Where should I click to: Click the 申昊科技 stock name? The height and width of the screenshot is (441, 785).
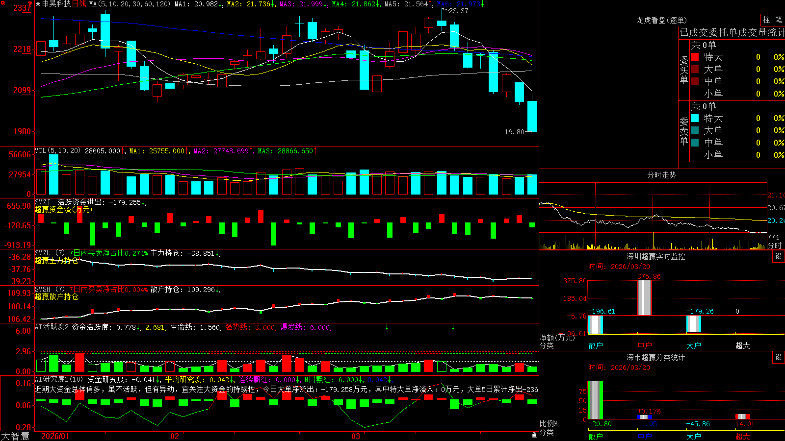(x=56, y=4)
